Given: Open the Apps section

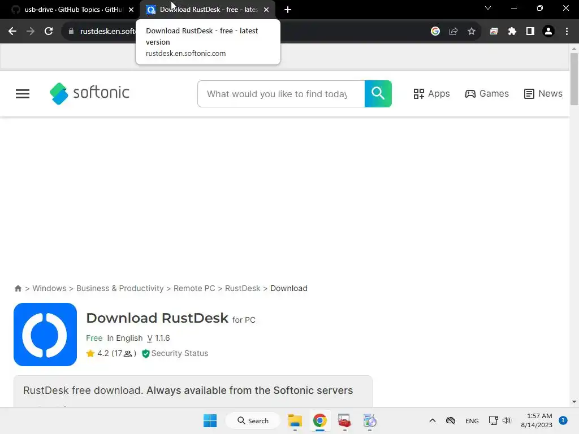Looking at the screenshot, I should click(431, 94).
